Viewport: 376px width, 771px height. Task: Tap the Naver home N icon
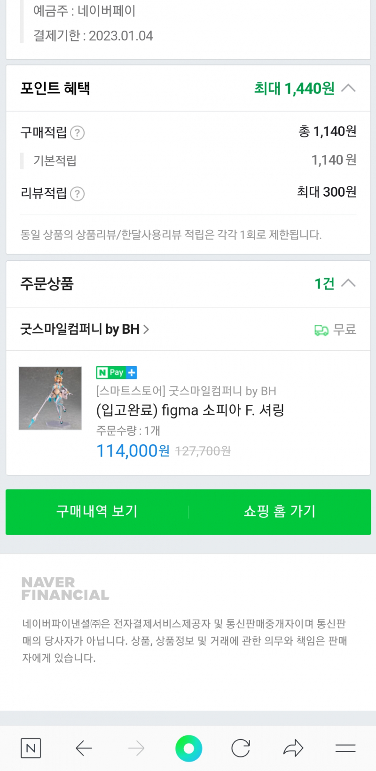tap(31, 748)
